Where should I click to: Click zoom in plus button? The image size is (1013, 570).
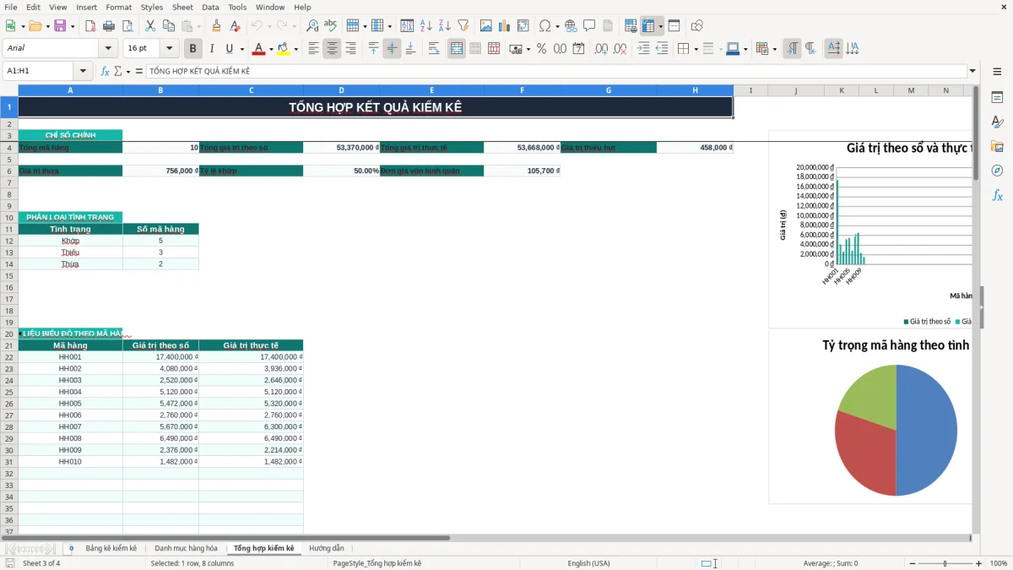coord(979,563)
